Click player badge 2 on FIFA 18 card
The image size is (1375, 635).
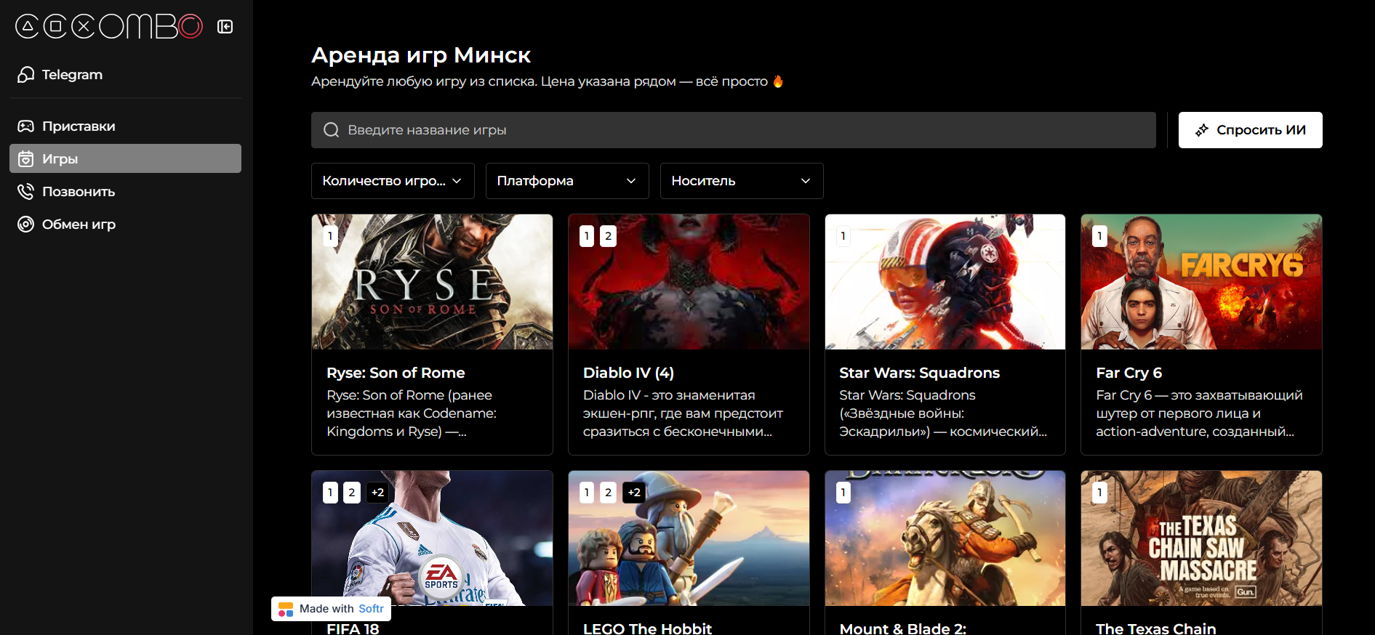pos(352,493)
